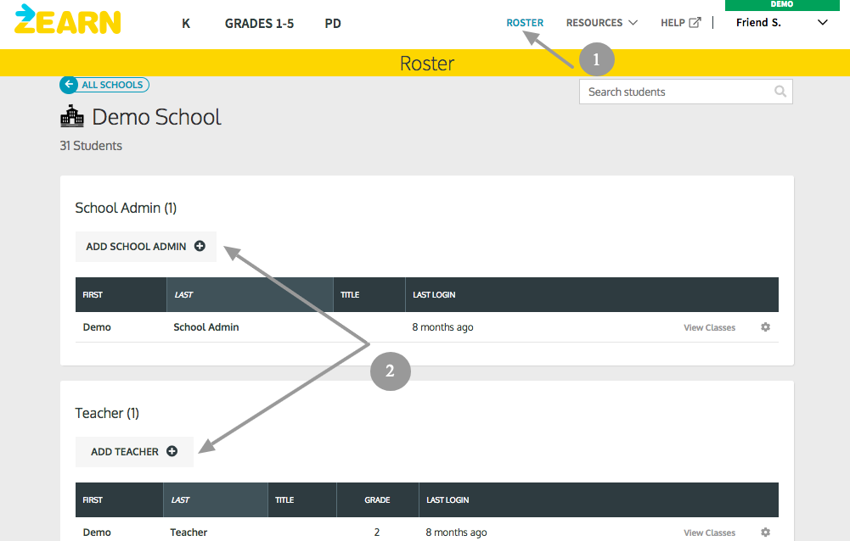Open the K grade menu item

pos(186,23)
